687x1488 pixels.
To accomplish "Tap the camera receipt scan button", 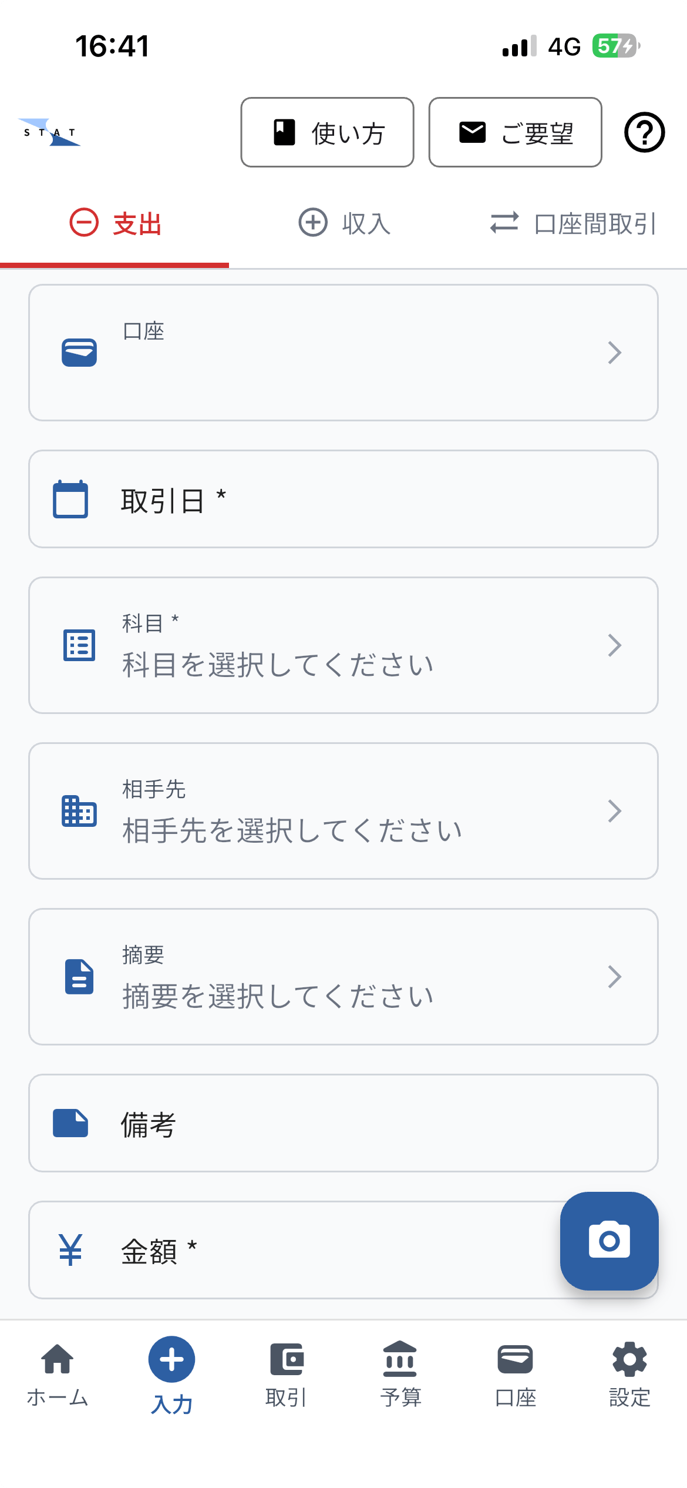I will pos(609,1241).
